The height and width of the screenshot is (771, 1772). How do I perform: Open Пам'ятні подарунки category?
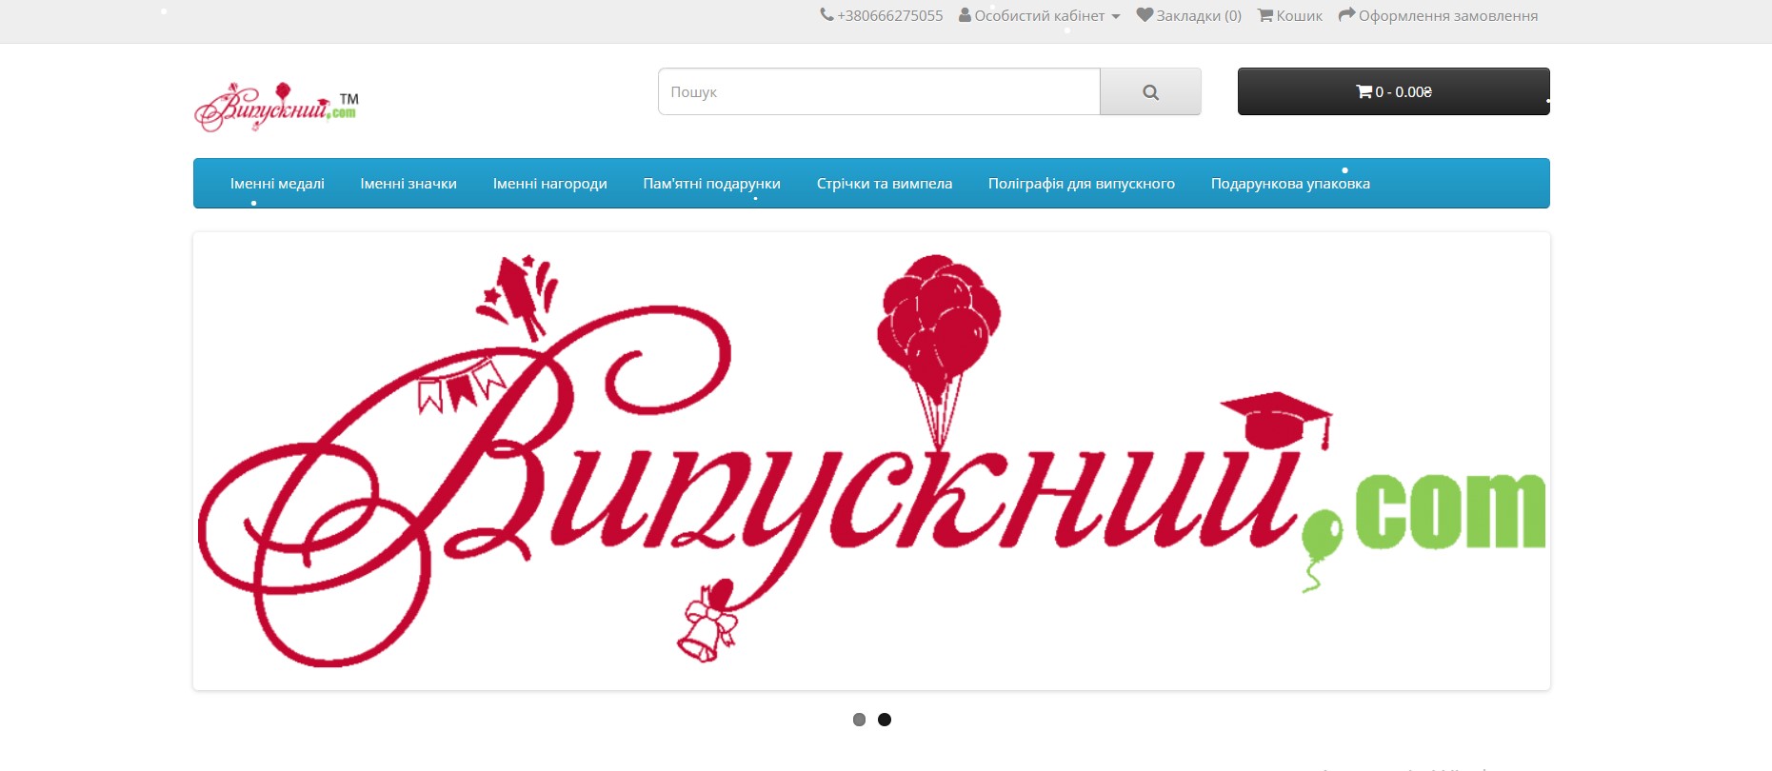[711, 184]
